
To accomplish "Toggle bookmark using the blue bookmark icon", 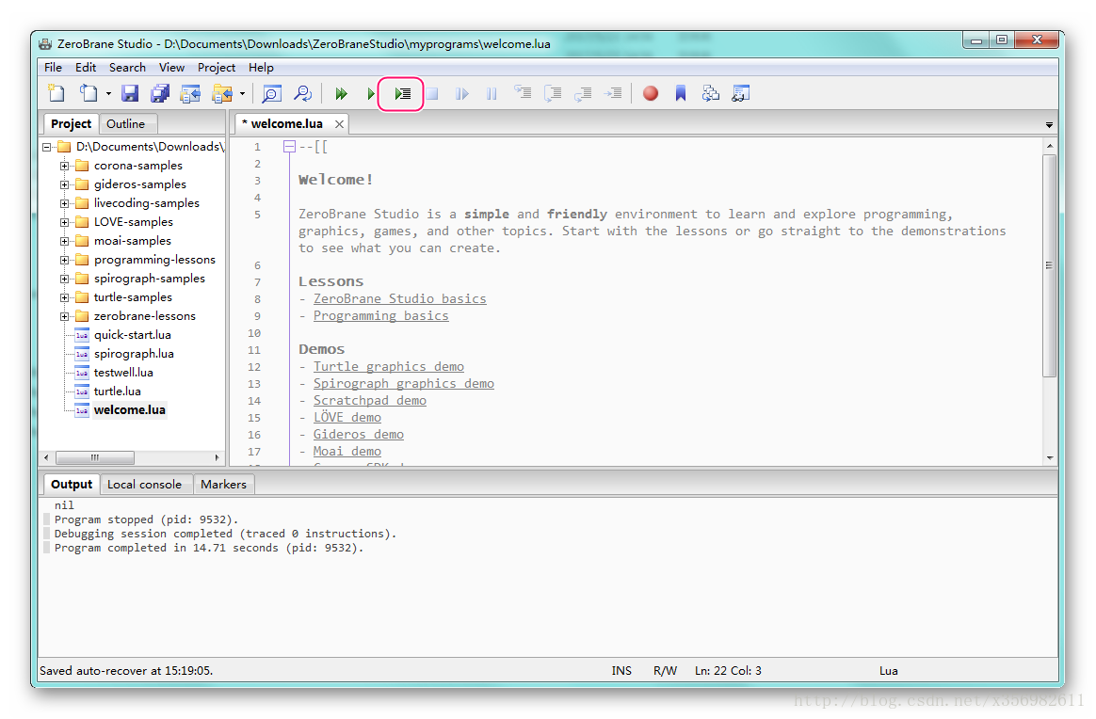I will click(680, 93).
